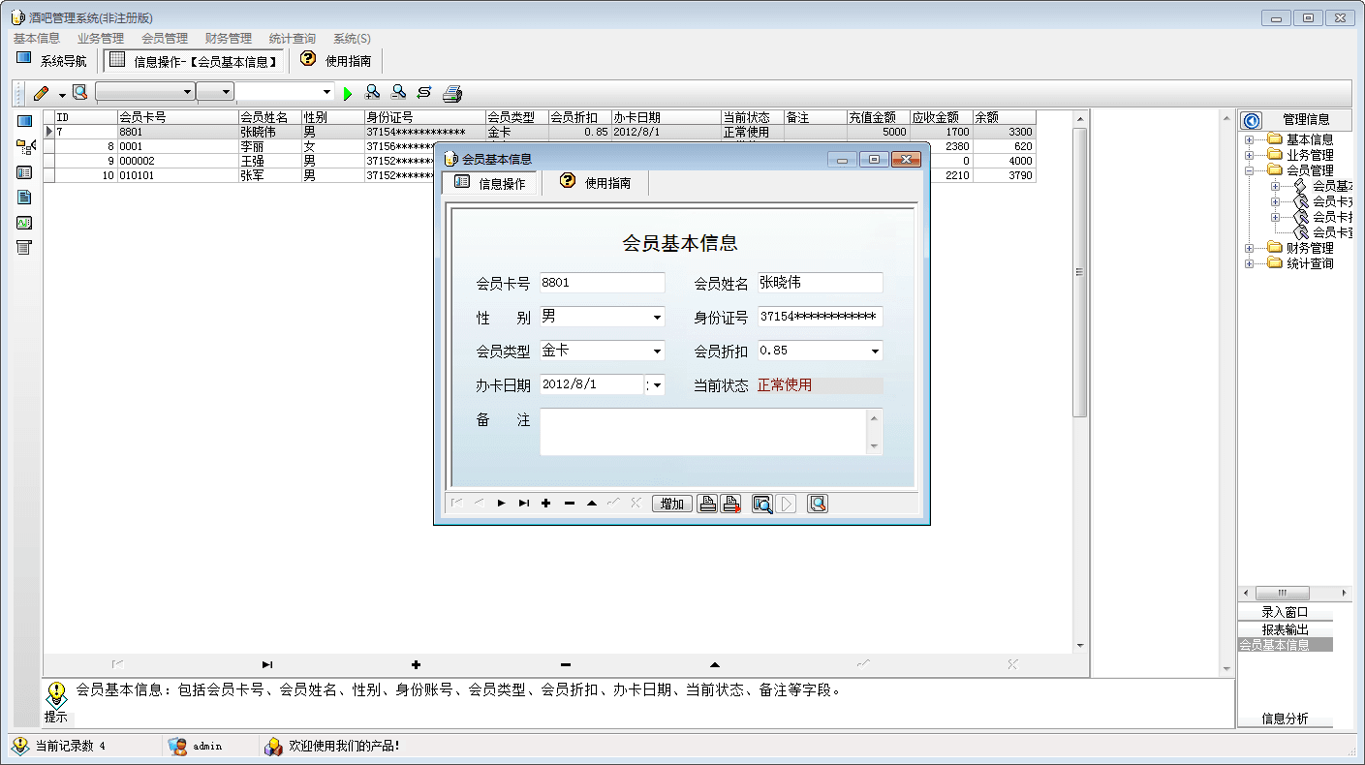Open the 会员管理 menu in the menu bar

coord(165,39)
